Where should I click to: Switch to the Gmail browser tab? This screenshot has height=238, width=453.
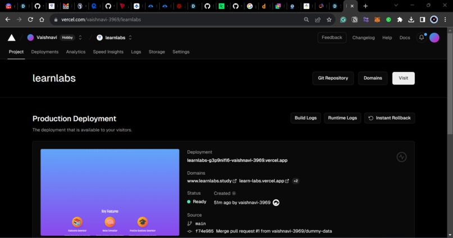(x=66, y=6)
